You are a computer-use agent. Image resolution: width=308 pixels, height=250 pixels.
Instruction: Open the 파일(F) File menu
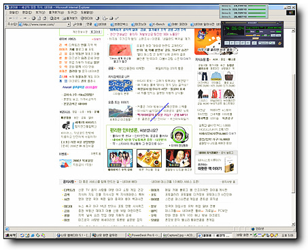click(x=14, y=12)
